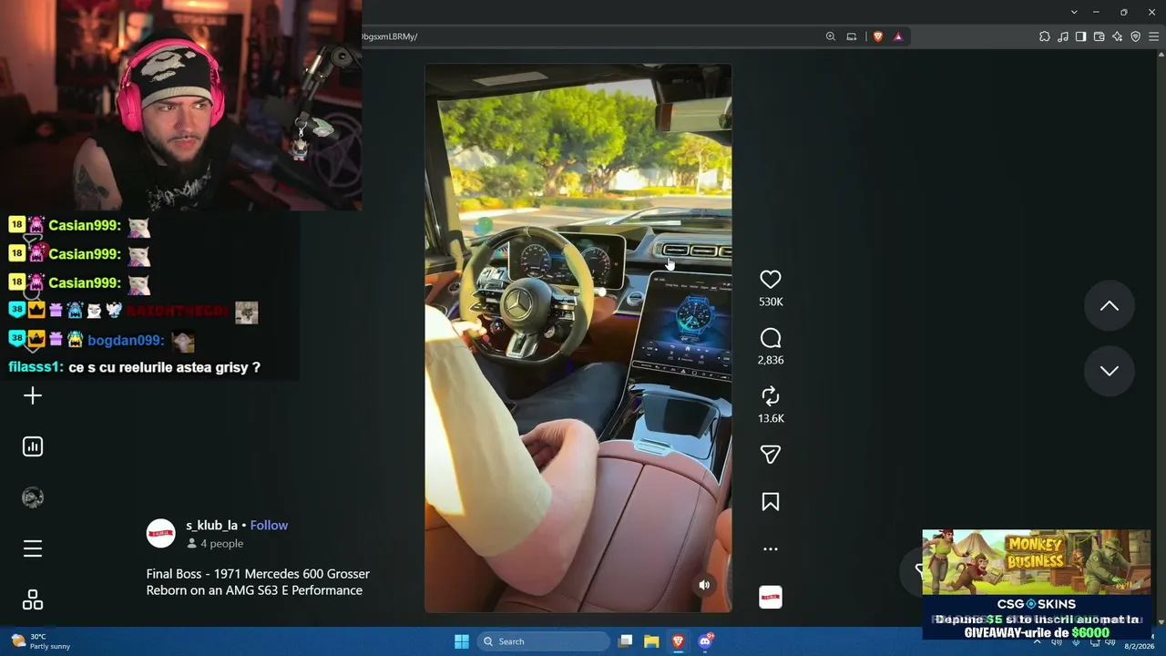The width and height of the screenshot is (1166, 656).
Task: Open the CSG Skins Monkey Business ad
Action: (1036, 585)
